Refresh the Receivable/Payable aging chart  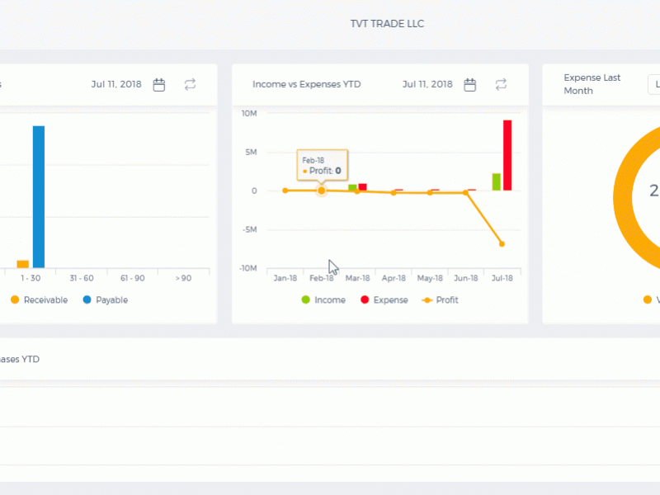(x=190, y=85)
